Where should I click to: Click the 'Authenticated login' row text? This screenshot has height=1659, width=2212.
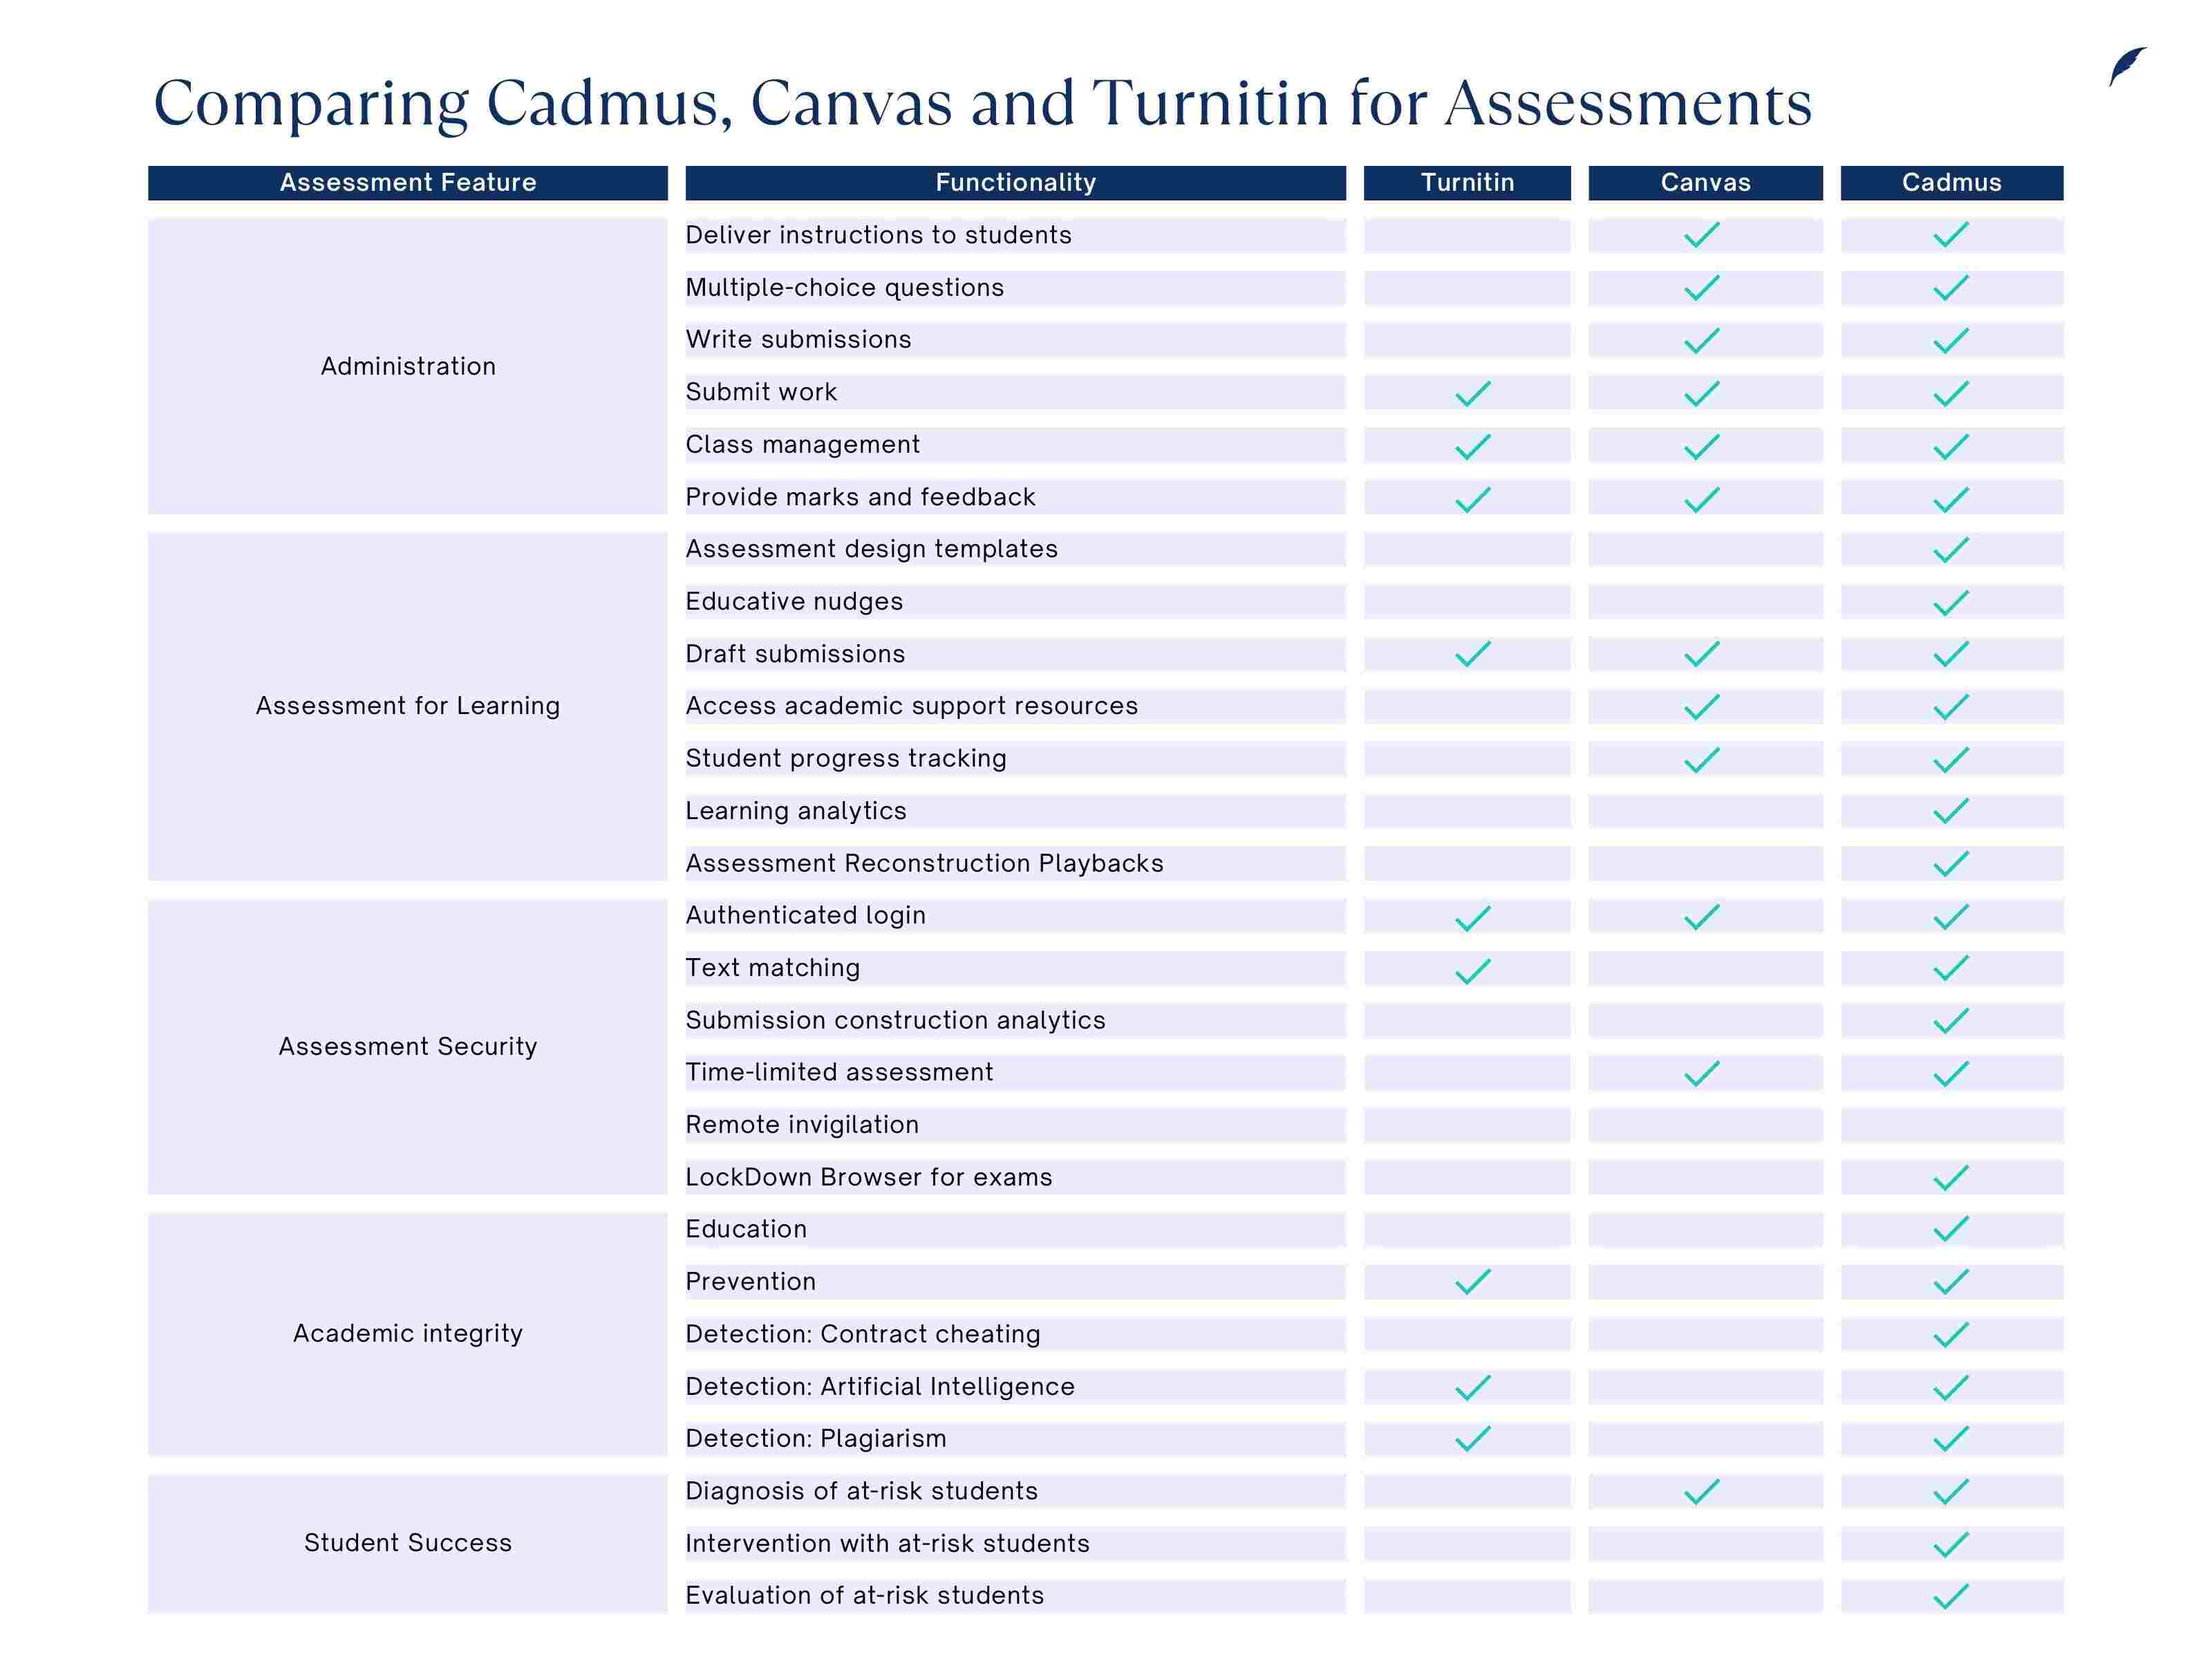(805, 916)
